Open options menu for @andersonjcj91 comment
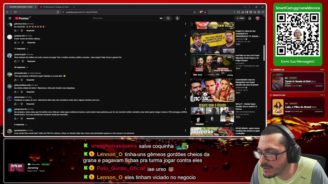Image resolution: width=328 pixels, height=184 pixels. [186, 54]
